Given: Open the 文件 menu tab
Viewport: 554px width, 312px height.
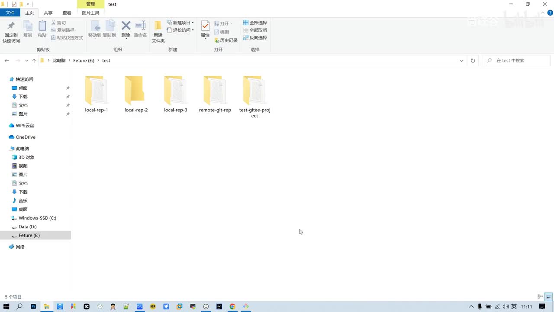Looking at the screenshot, I should point(10,13).
